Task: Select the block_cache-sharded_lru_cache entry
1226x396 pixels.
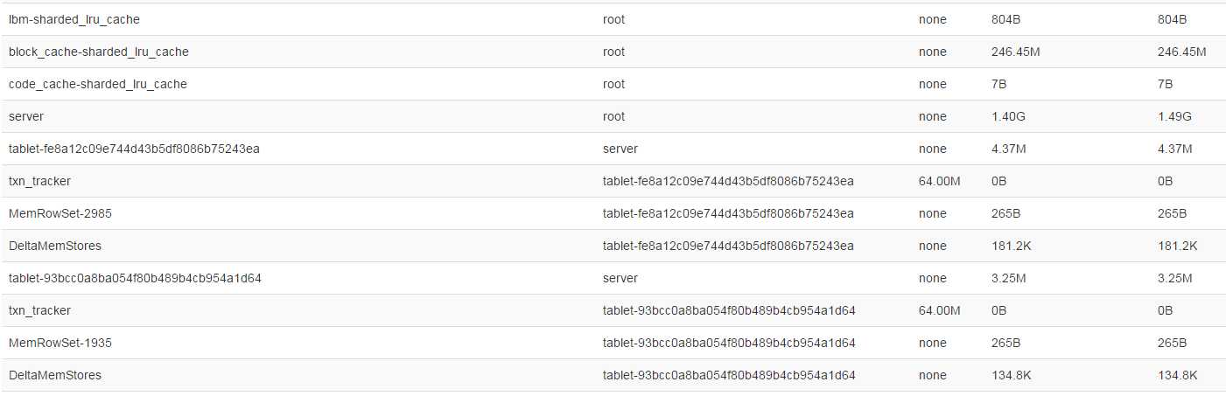Action: coord(98,52)
